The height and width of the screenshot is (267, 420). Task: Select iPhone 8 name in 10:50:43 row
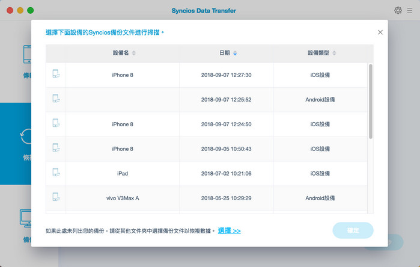pos(123,149)
